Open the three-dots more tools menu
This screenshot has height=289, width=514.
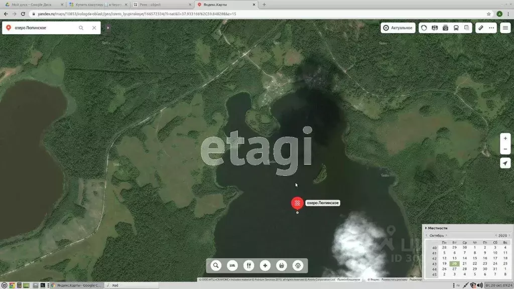[x=491, y=28]
